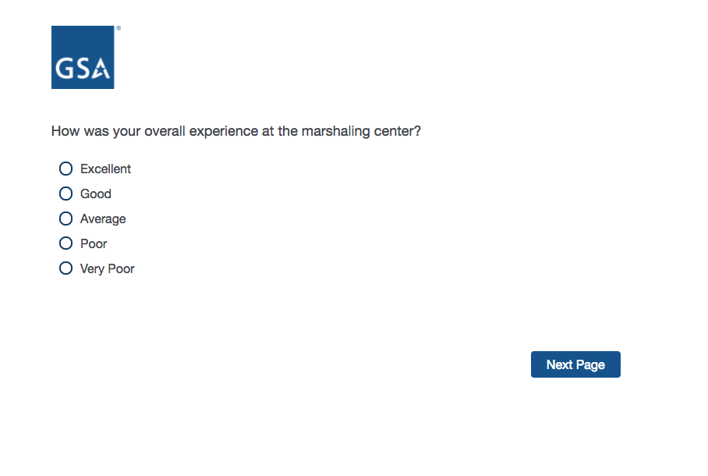
Task: Click the letter G in the GSA logo
Action: click(x=64, y=69)
